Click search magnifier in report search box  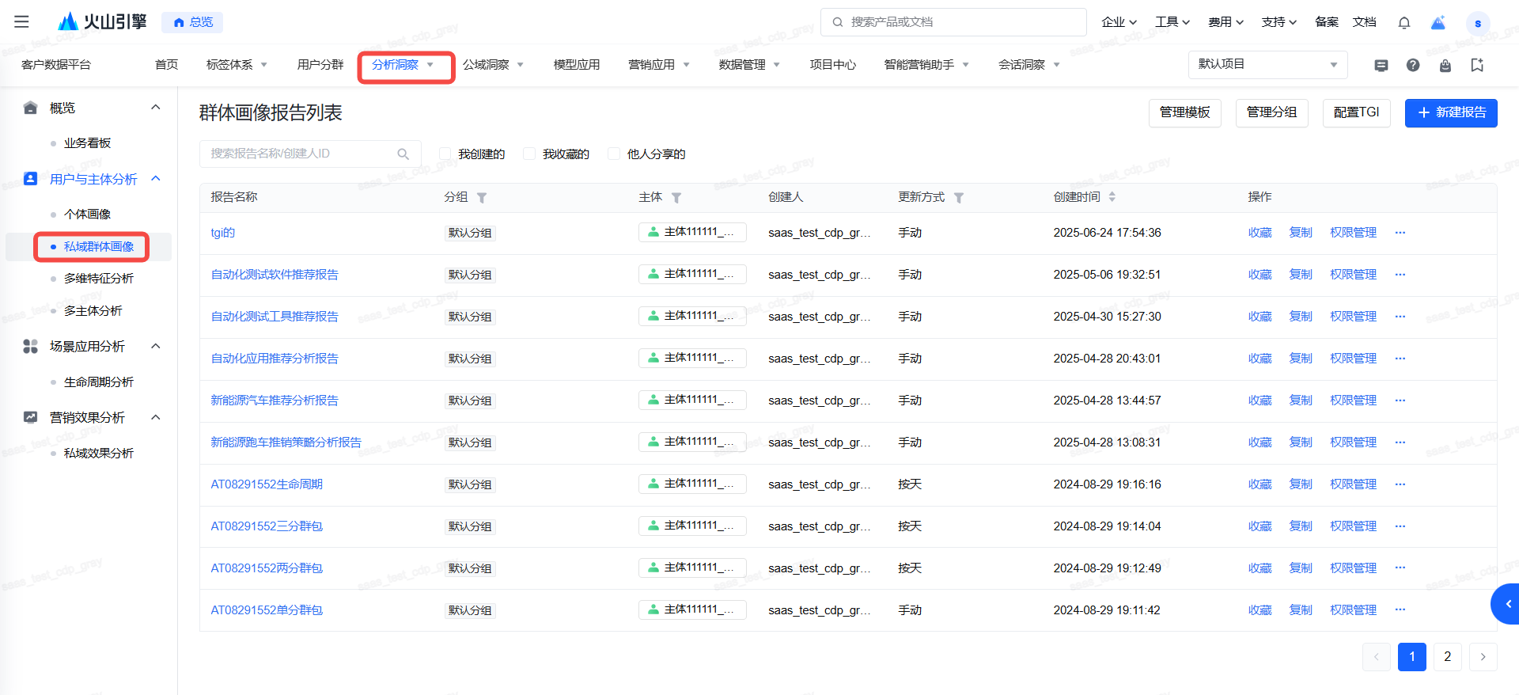pos(403,154)
